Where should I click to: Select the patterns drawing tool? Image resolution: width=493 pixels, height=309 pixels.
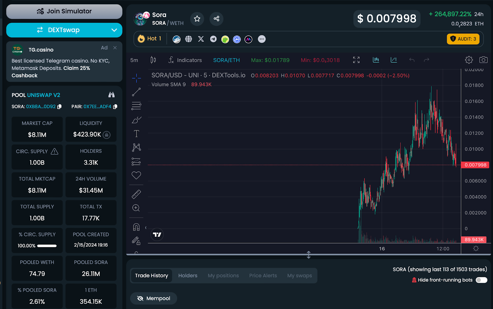136,148
